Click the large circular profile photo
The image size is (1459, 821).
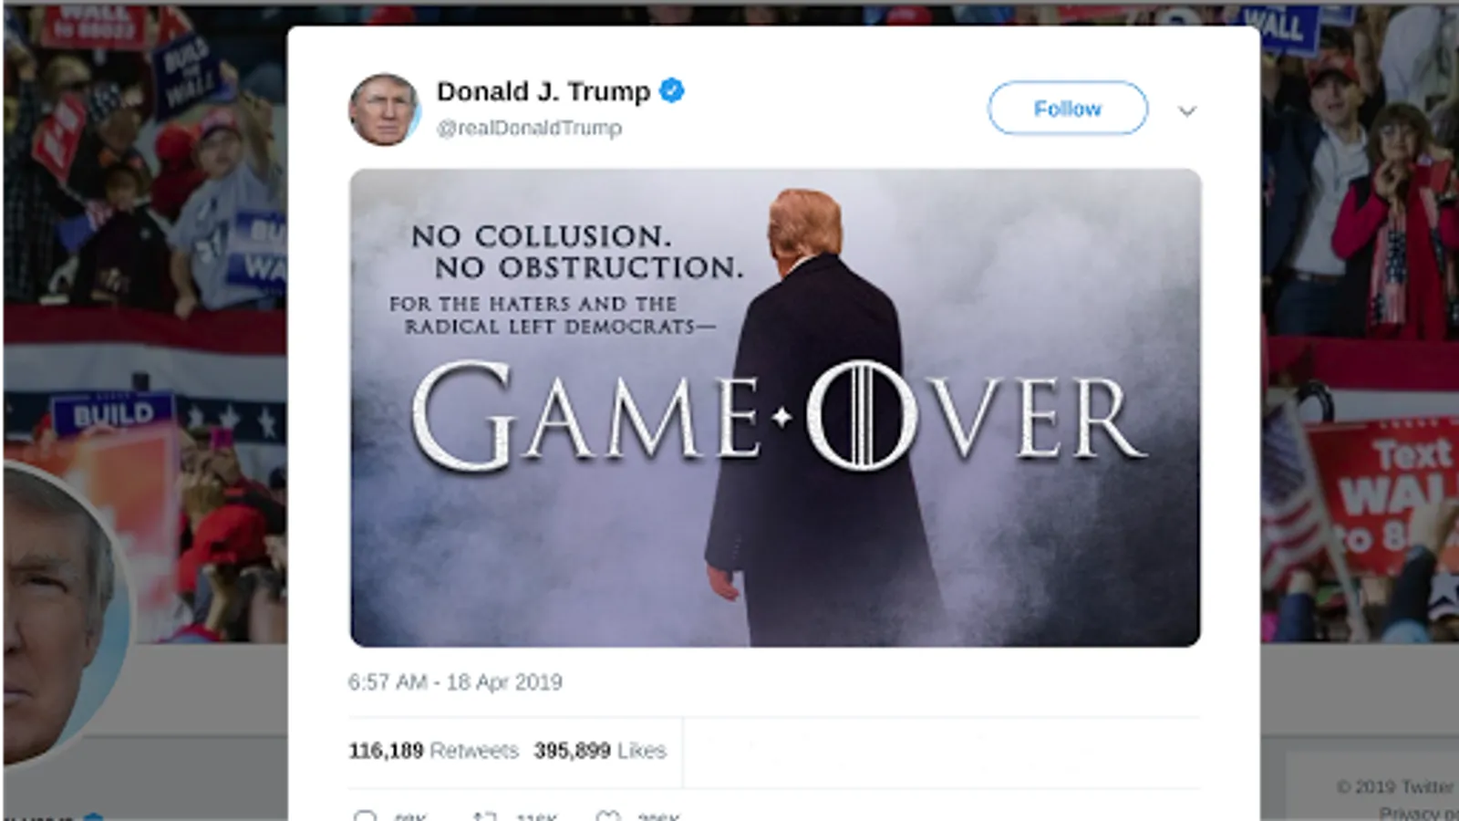(x=62, y=613)
